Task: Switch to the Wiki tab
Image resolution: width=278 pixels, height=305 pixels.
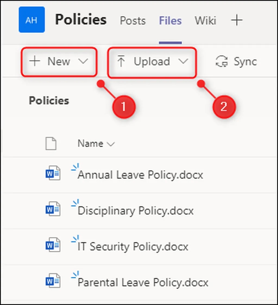Action: [x=205, y=21]
